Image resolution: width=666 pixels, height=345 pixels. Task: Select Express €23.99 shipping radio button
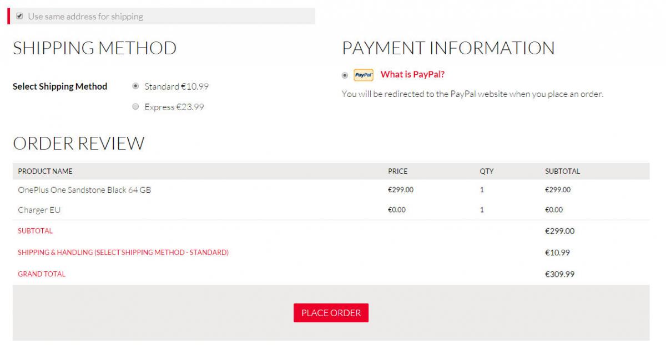pyautogui.click(x=135, y=106)
